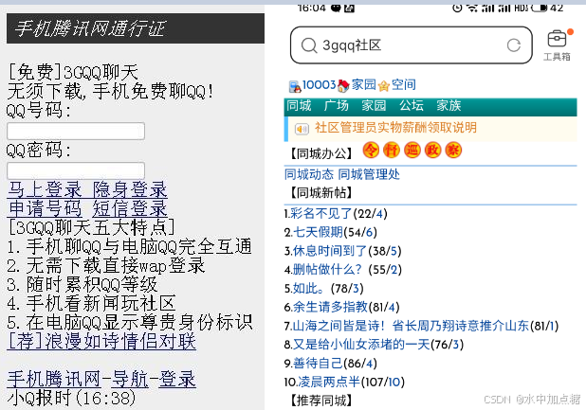Screen dimensions: 586x410
Task: Open post 休息时间到了
Action: tap(330, 251)
